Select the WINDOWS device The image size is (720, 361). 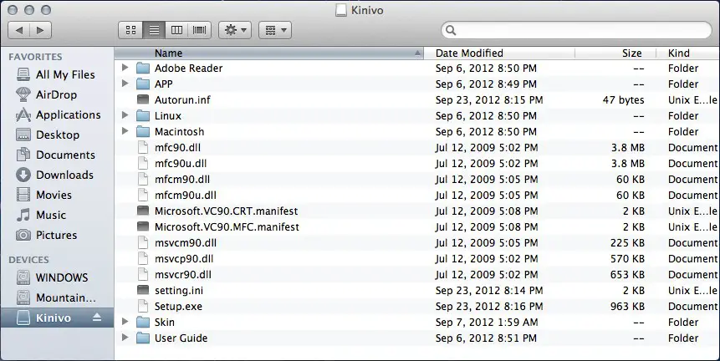coord(57,277)
